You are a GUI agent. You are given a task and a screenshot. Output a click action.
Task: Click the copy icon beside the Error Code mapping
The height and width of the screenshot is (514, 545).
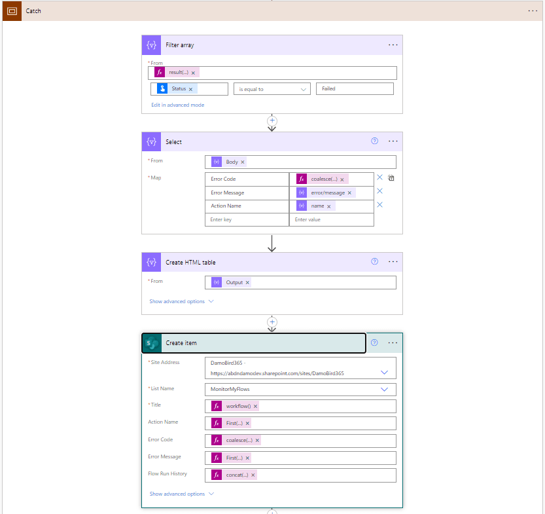pos(391,178)
